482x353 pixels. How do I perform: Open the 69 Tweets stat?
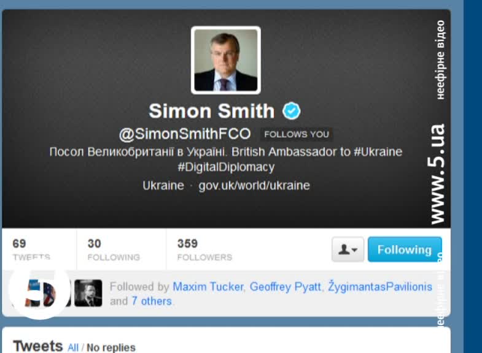coord(31,249)
